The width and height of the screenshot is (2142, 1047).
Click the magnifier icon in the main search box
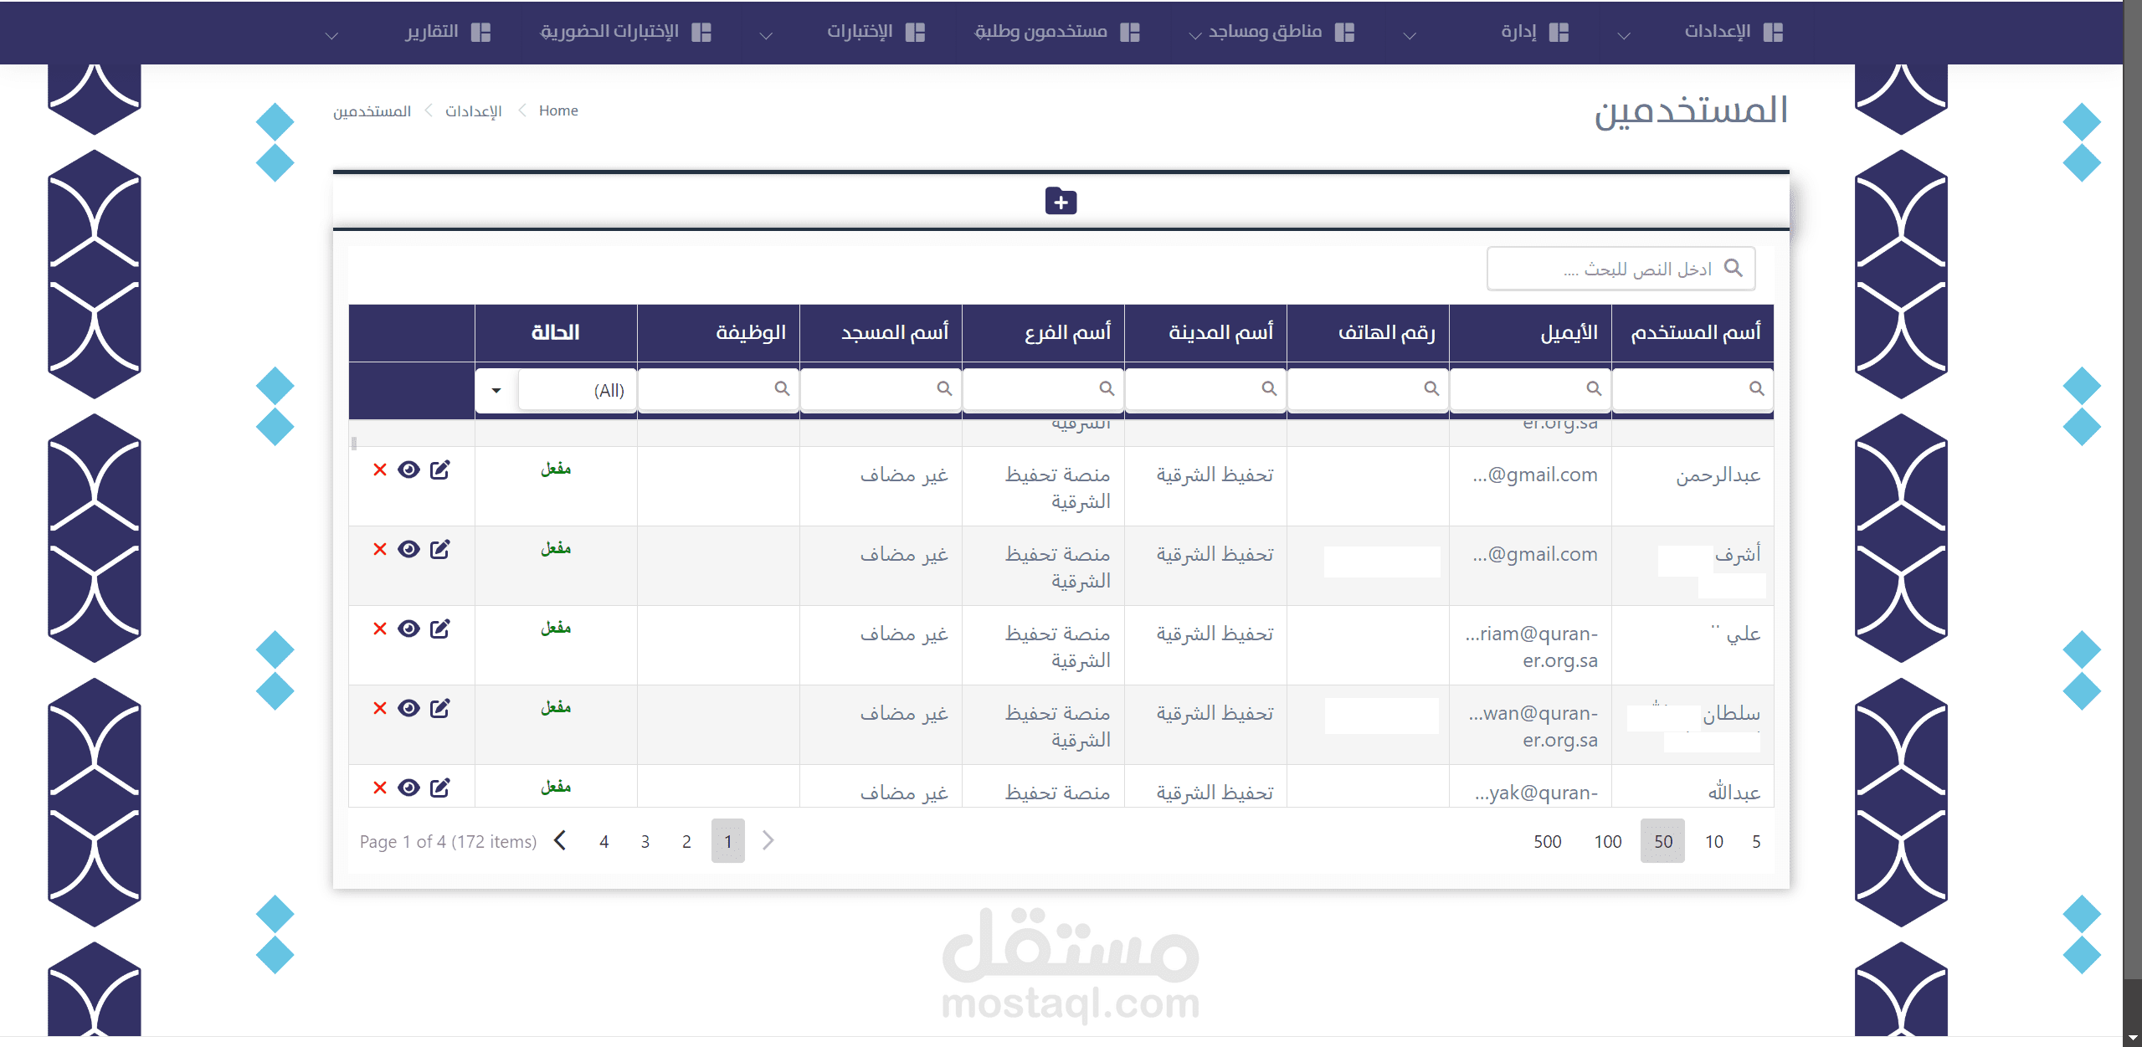1734,268
